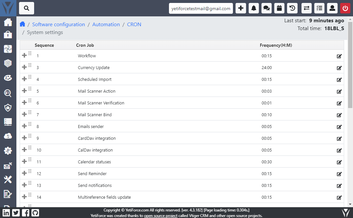
Task: Open the chat messages icon
Action: click(x=266, y=8)
